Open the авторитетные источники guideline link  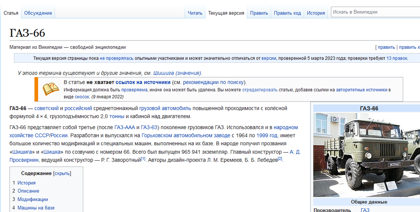coord(361,89)
